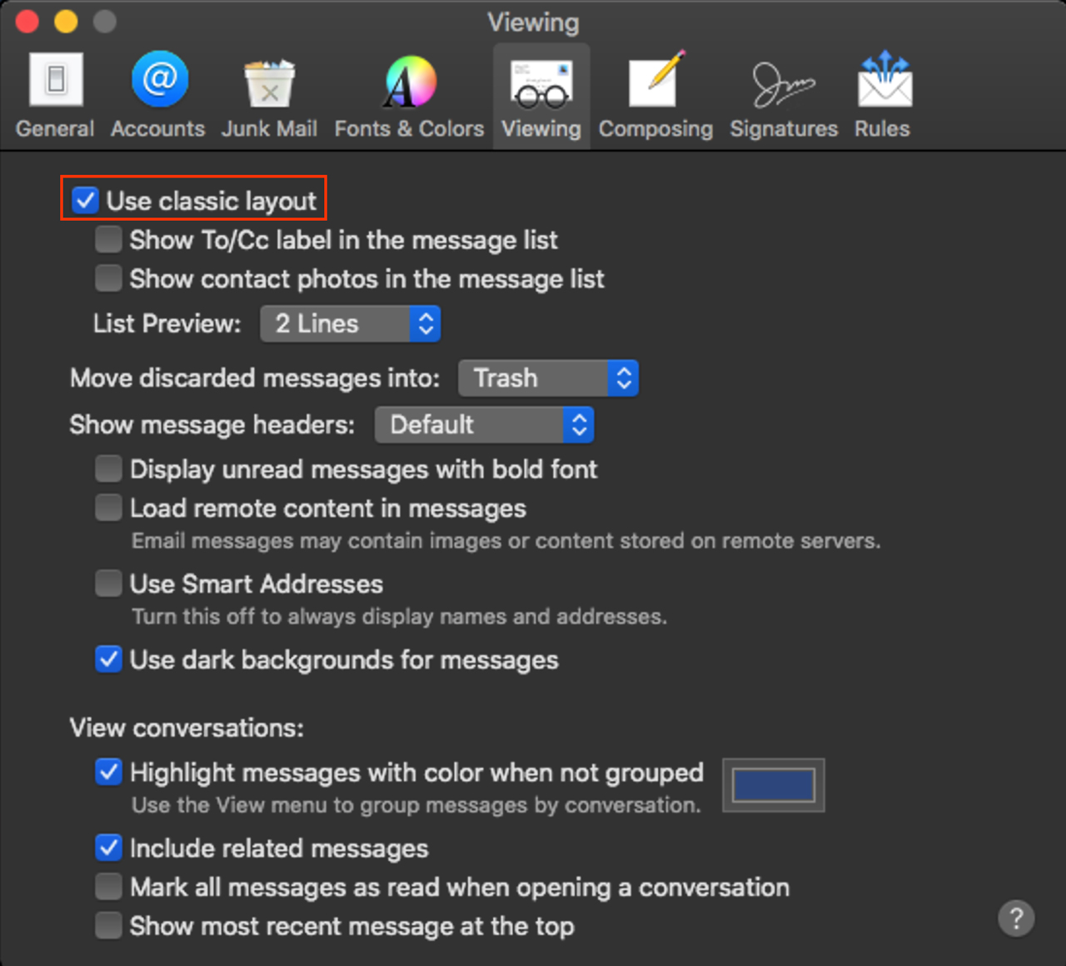Screen dimensions: 1066x966
Task: Open the Fonts & Colors icon
Action: point(409,82)
